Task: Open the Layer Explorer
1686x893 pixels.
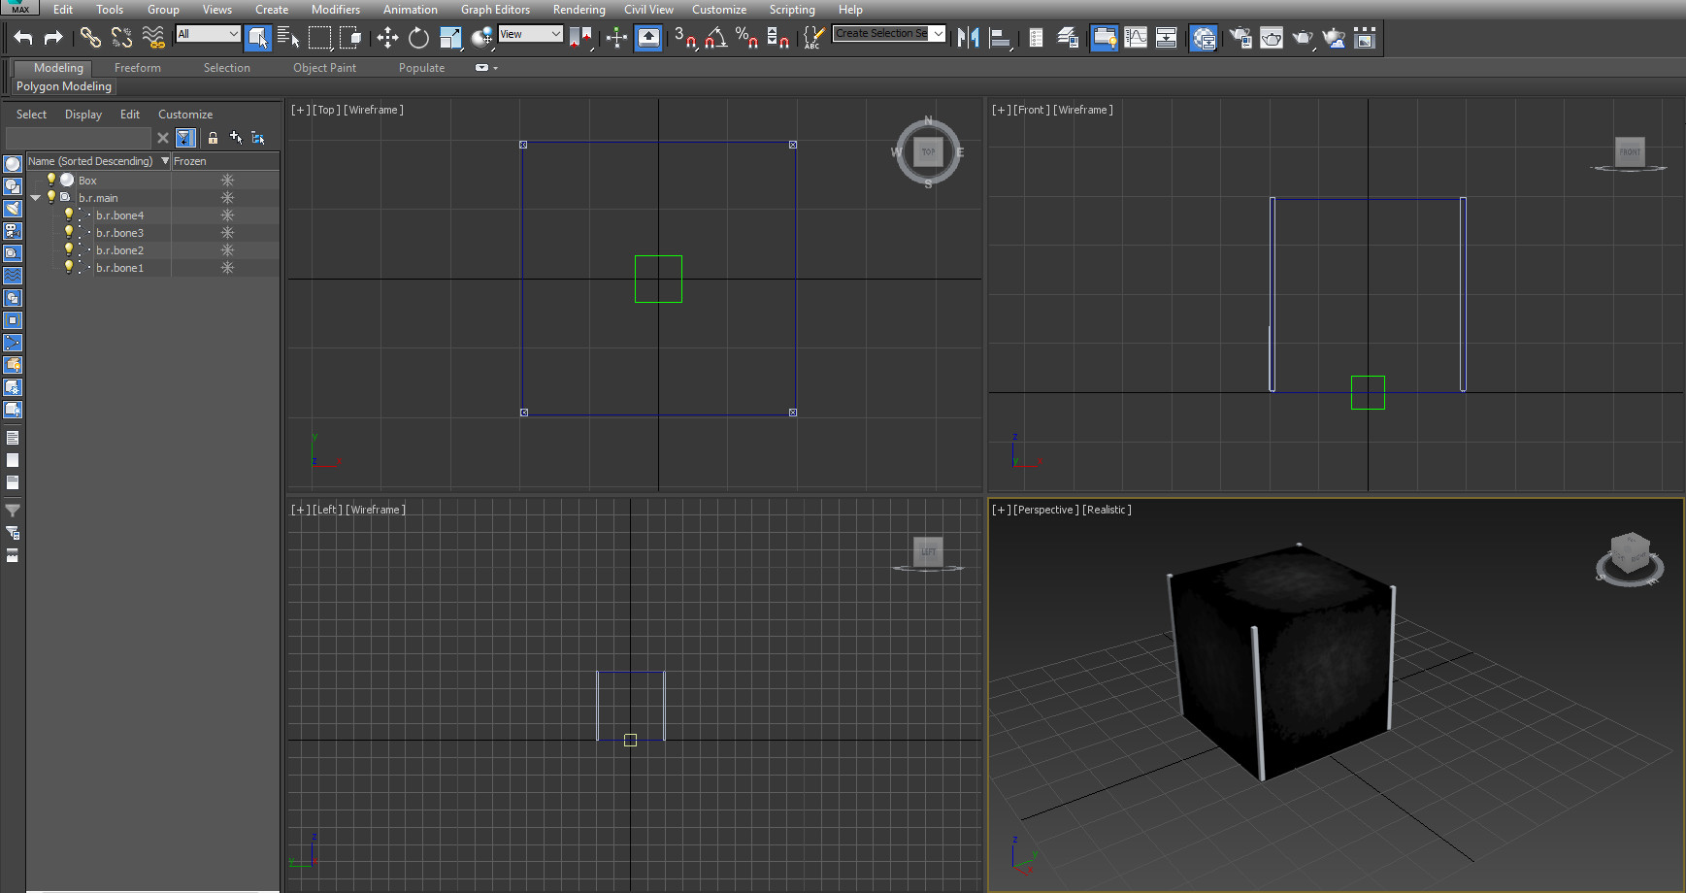Action: (x=1068, y=38)
